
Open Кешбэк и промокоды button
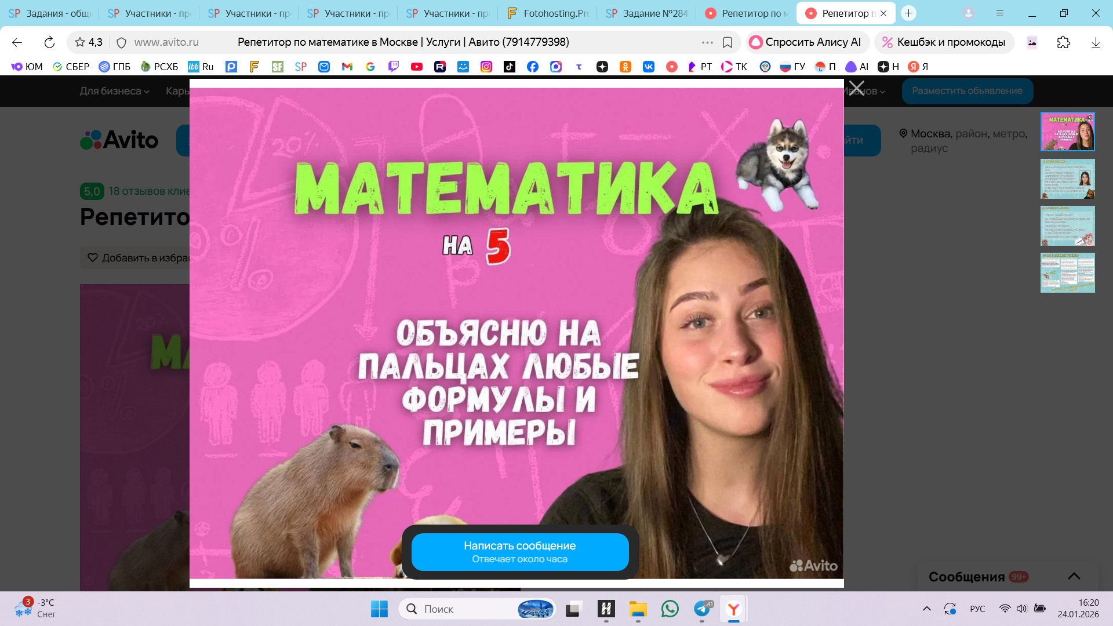pyautogui.click(x=943, y=42)
